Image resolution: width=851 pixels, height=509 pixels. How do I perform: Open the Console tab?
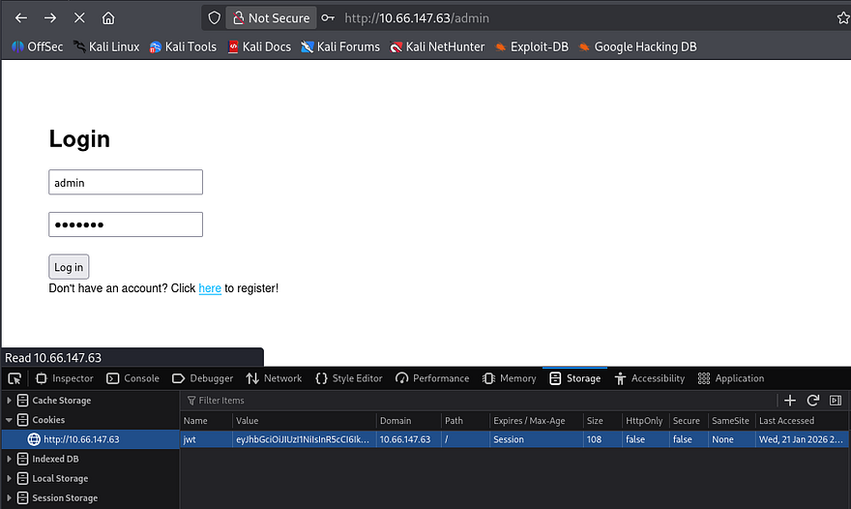(x=132, y=378)
